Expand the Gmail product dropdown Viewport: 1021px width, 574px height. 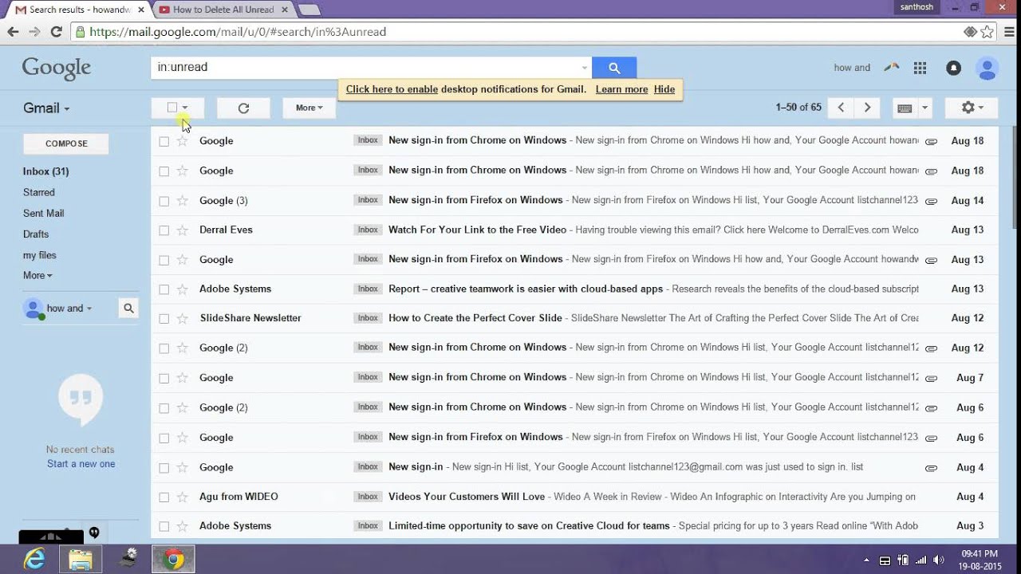46,108
